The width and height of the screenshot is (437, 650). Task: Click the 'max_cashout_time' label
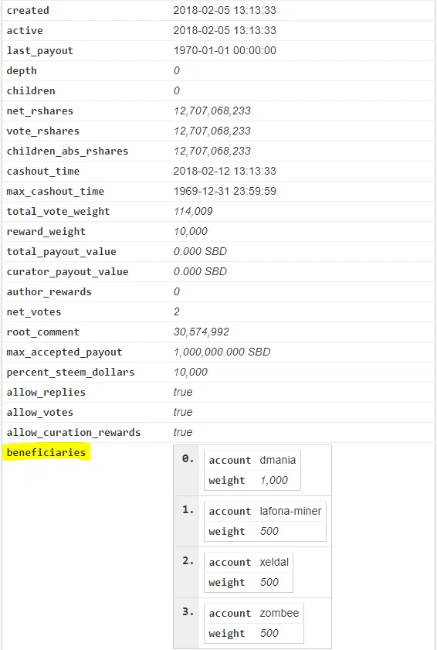55,192
